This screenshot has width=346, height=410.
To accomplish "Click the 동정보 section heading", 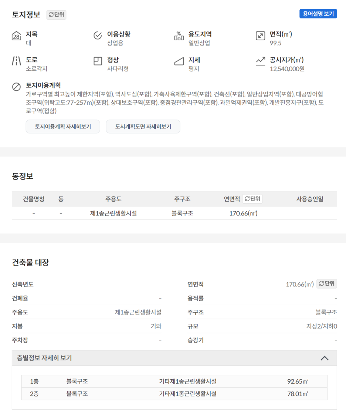I will click(23, 176).
